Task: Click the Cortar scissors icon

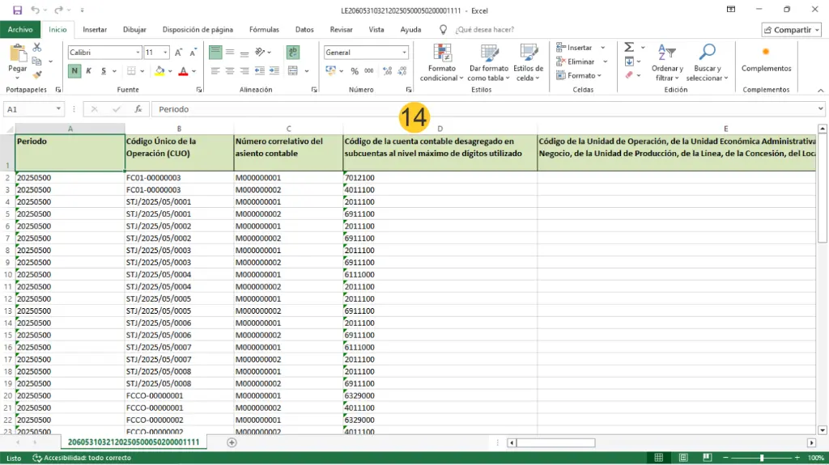Action: (x=37, y=49)
